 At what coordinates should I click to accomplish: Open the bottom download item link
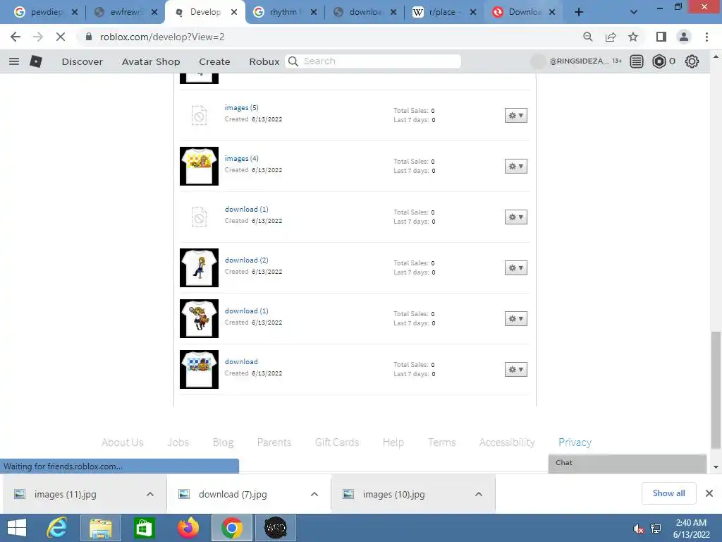(241, 362)
